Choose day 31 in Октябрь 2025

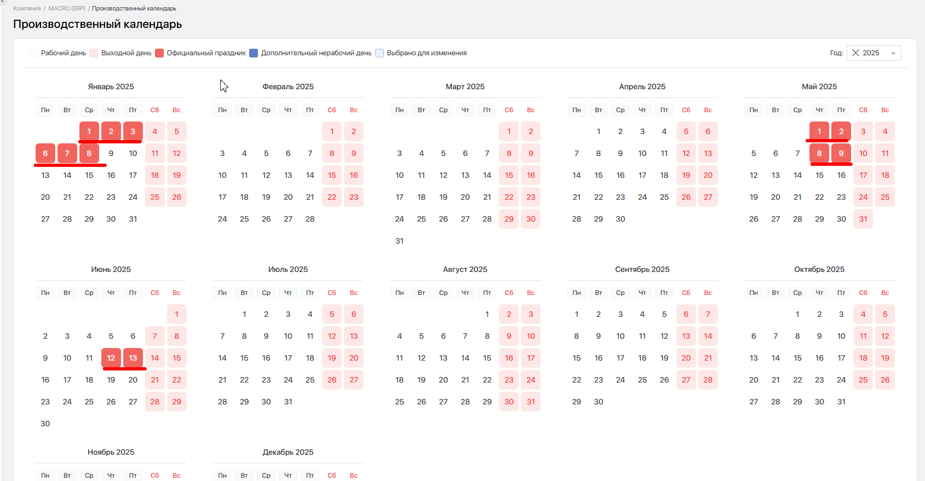[841, 402]
